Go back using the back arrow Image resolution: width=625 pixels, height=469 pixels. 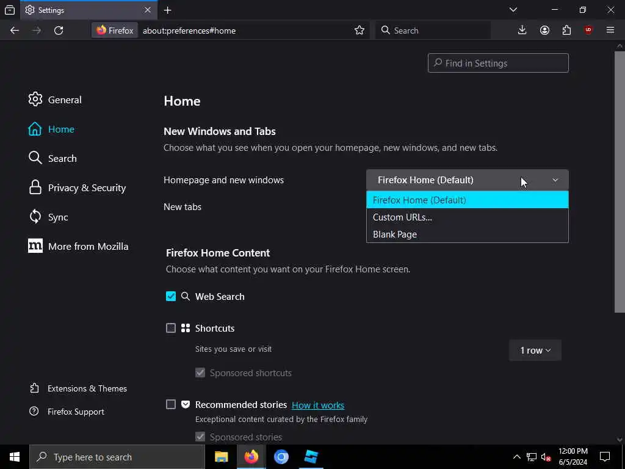coord(15,31)
